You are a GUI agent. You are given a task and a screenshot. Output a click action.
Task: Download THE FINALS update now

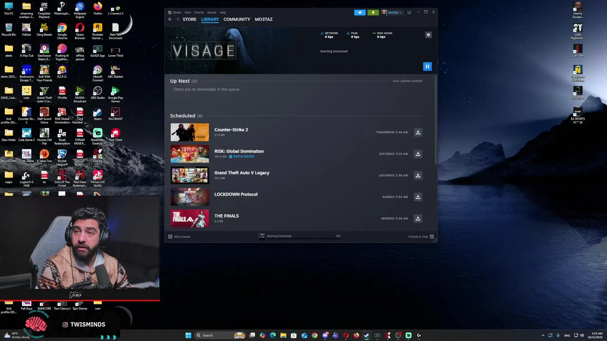(418, 218)
